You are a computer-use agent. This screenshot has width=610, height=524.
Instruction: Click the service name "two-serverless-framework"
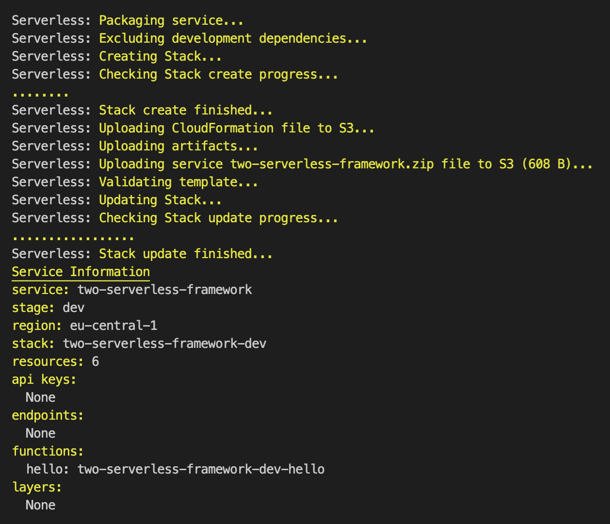pos(164,289)
